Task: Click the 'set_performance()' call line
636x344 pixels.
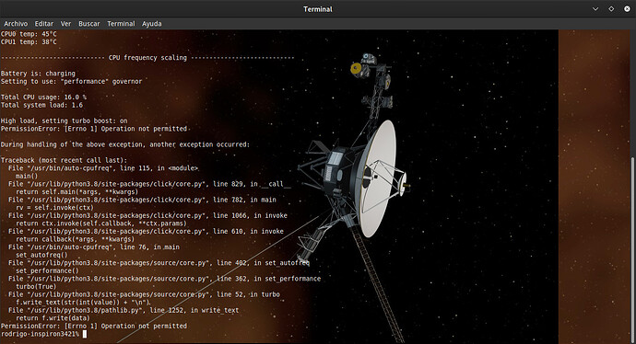Action: coord(47,270)
